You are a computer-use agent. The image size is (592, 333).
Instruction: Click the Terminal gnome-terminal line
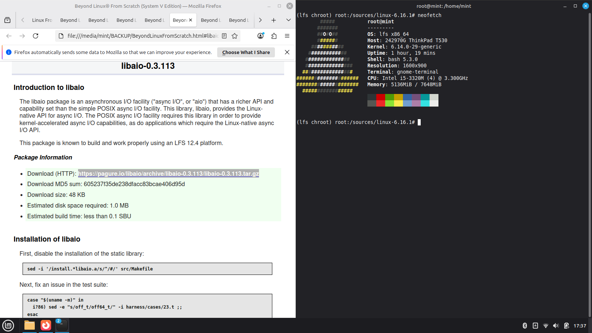pyautogui.click(x=403, y=72)
